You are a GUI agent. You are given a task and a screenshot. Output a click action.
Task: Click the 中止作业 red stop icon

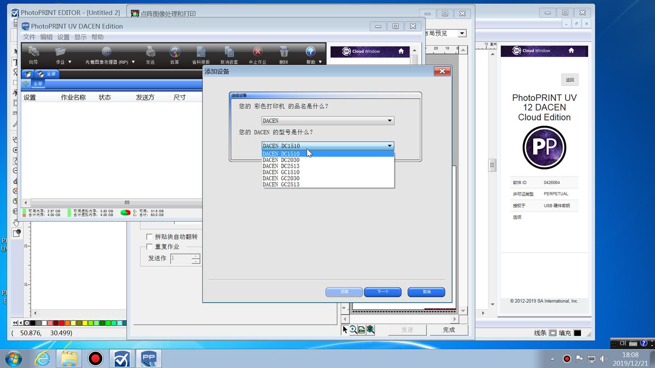click(x=257, y=51)
